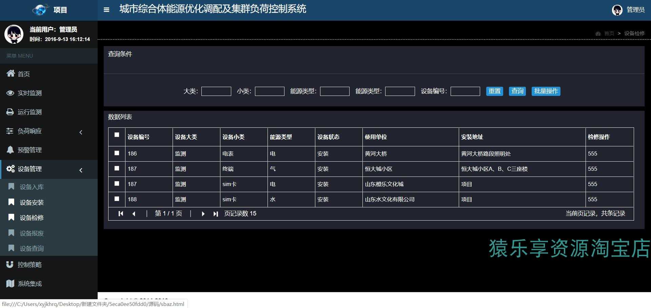Focus the first 能源类型 input field
The height and width of the screenshot is (308, 651).
click(335, 91)
